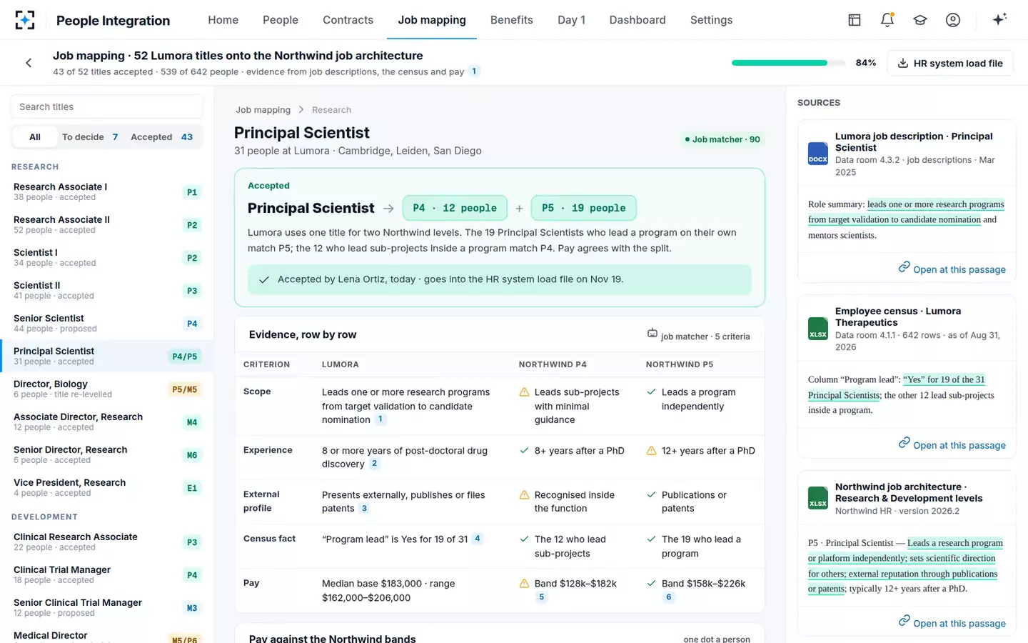Select Director, Biology in the title list
The width and height of the screenshot is (1028, 643).
[106, 389]
